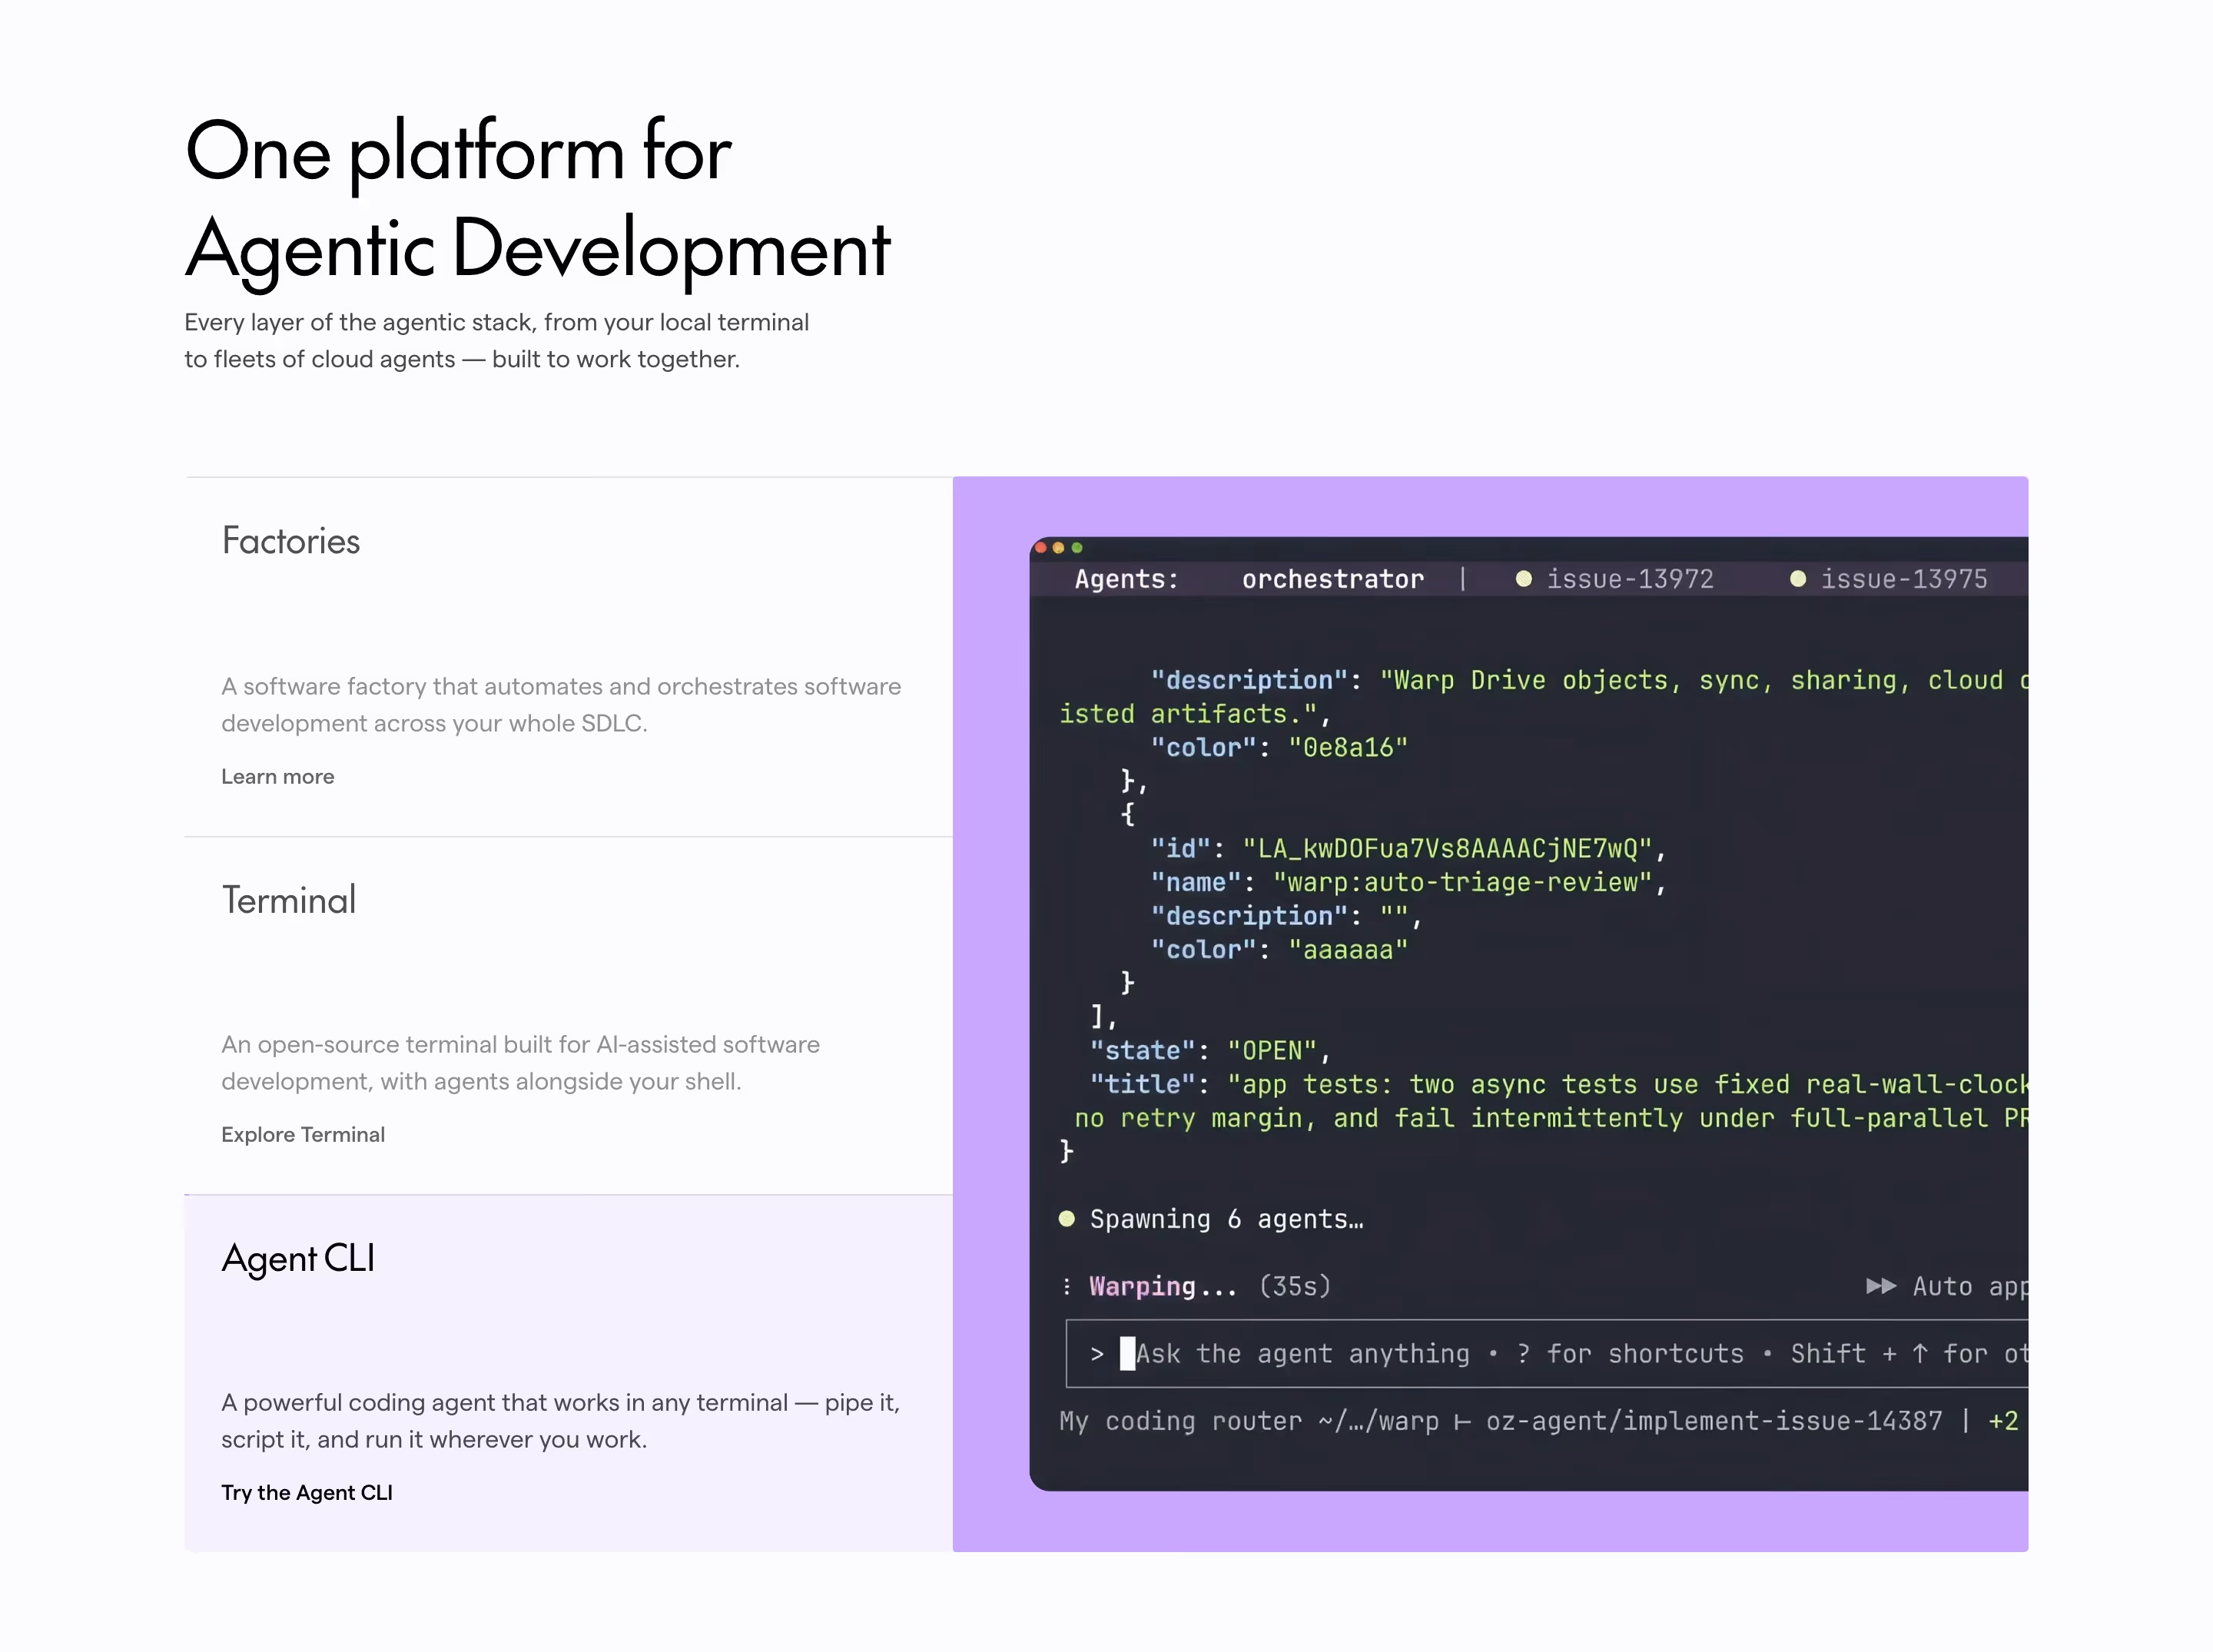Click the "0e8a16" color value

1348,747
